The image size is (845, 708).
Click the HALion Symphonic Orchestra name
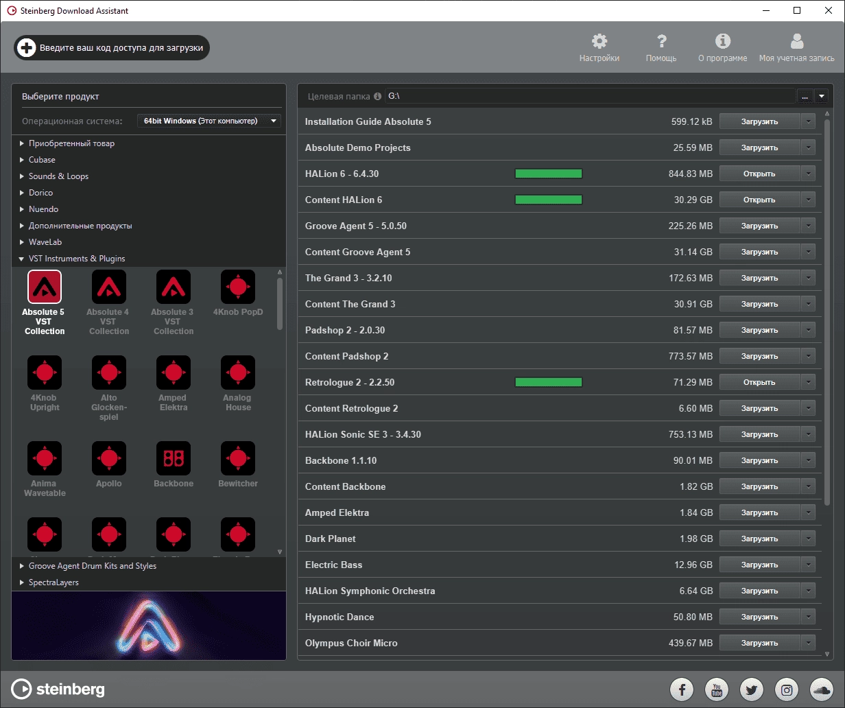(x=370, y=591)
